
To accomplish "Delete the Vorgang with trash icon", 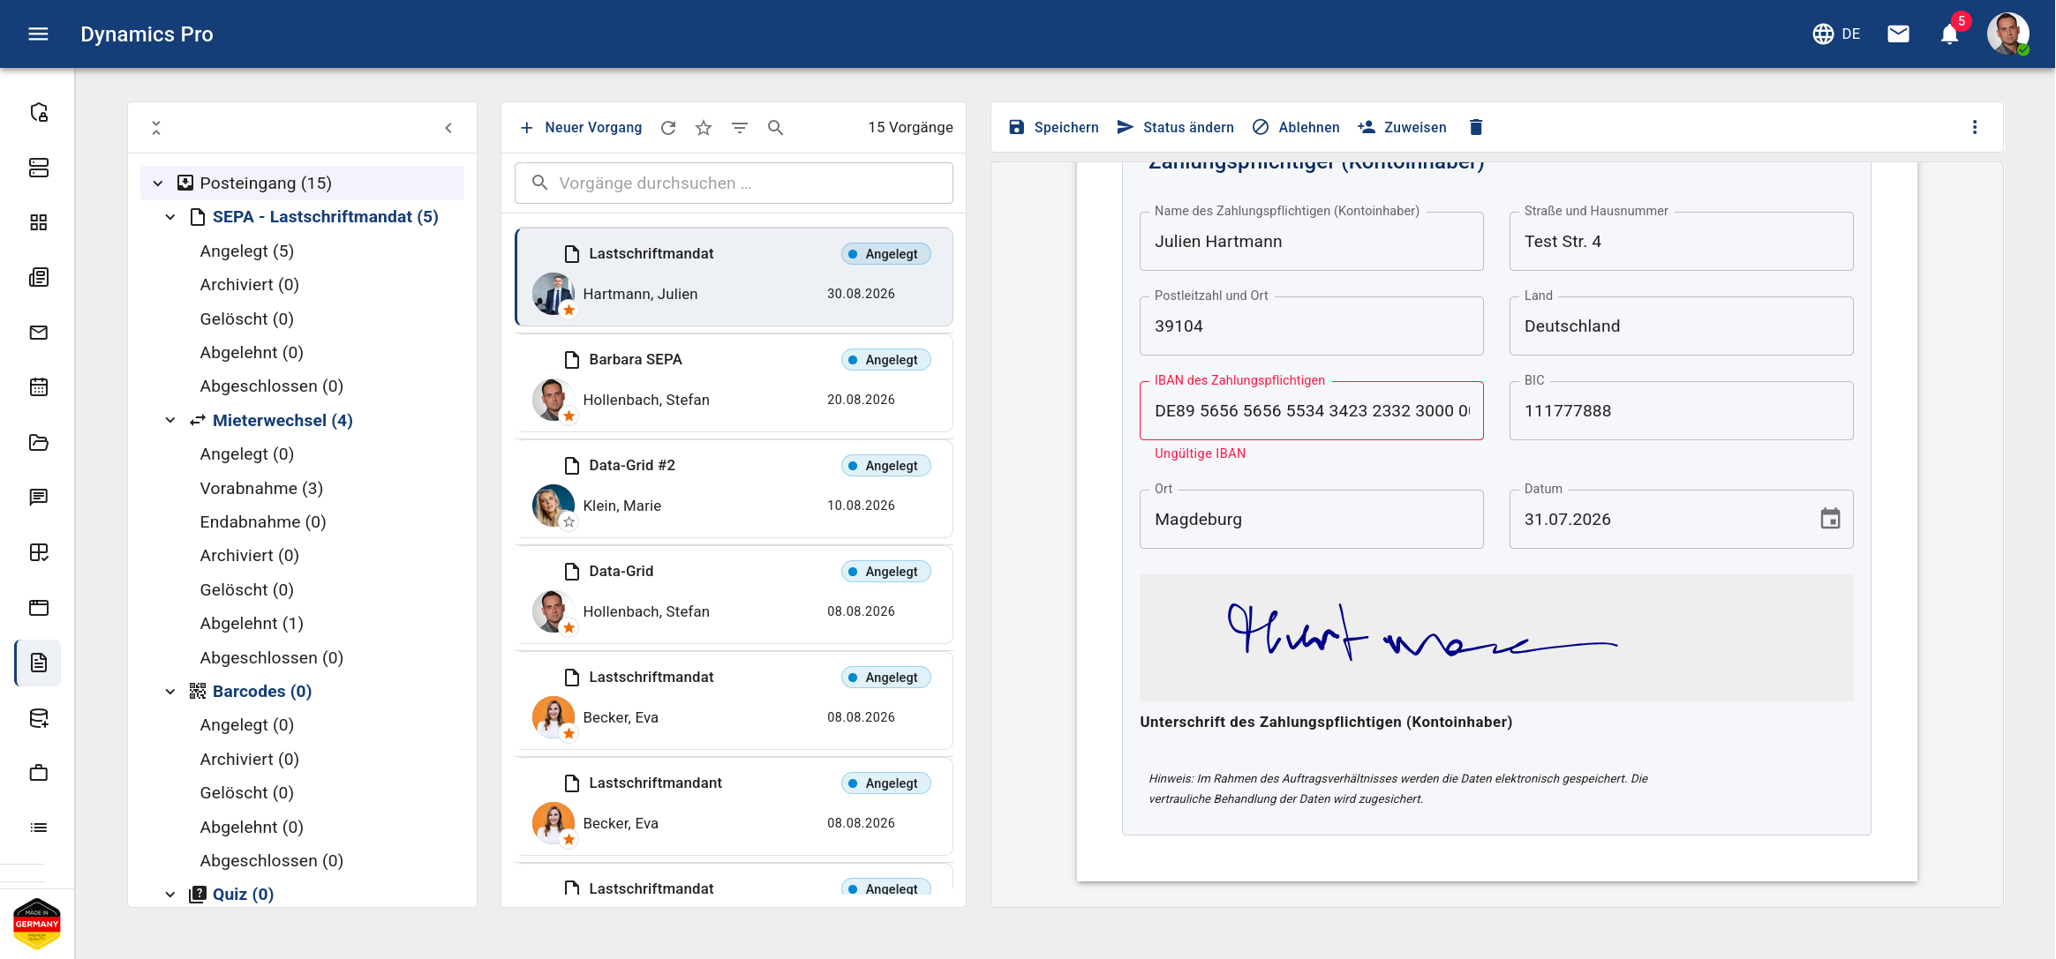I will (x=1475, y=127).
